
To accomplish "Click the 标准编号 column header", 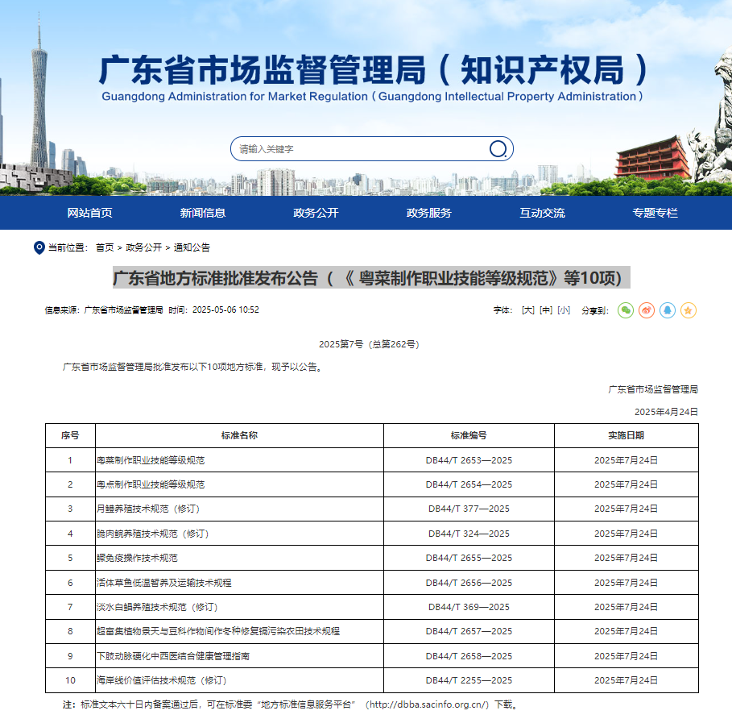I will pyautogui.click(x=469, y=435).
